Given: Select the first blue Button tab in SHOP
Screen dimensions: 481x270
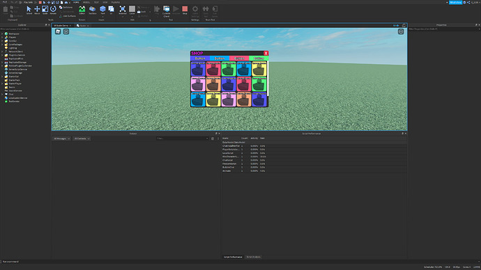Looking at the screenshot, I should coord(200,58).
